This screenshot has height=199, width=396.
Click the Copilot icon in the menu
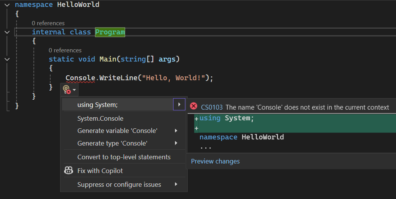69,171
